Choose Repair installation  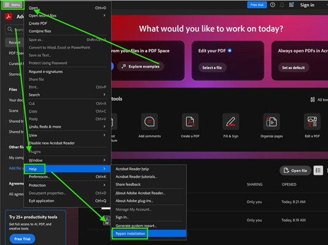pos(149,233)
